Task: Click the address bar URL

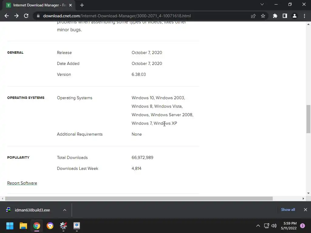Action: click(x=117, y=16)
